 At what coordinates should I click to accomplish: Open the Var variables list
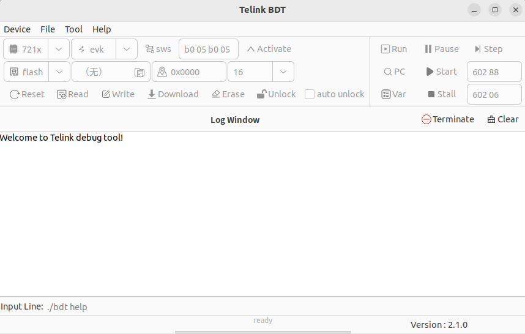point(394,94)
